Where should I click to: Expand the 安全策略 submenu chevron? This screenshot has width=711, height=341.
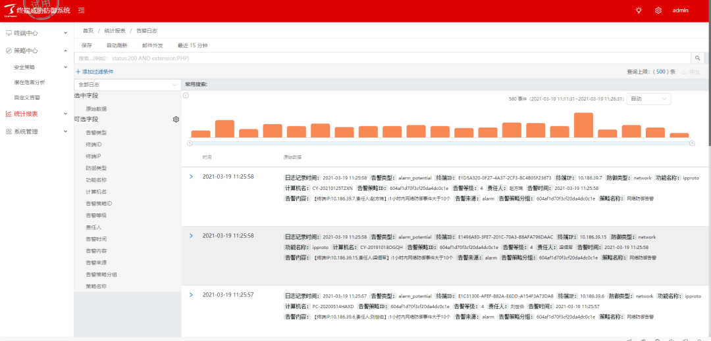(x=66, y=67)
